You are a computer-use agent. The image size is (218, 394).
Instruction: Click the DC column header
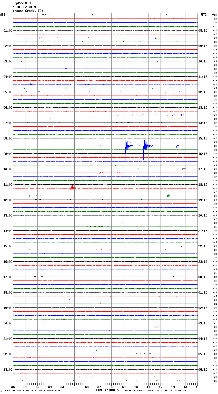coord(213,14)
